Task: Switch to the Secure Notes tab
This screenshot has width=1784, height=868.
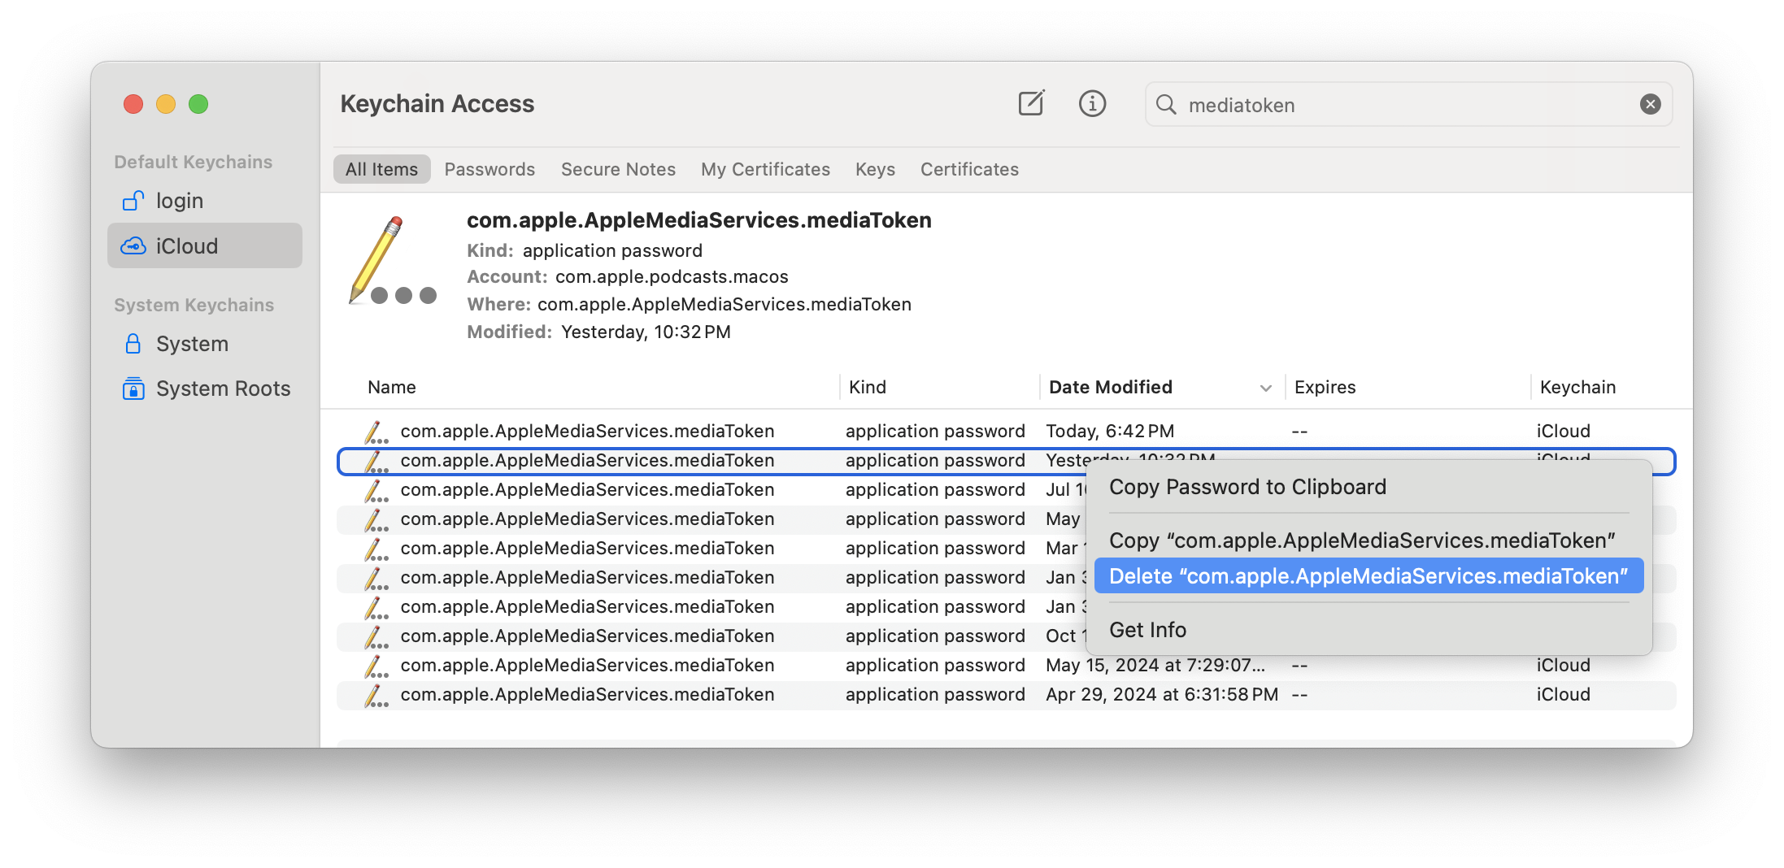Action: [618, 169]
